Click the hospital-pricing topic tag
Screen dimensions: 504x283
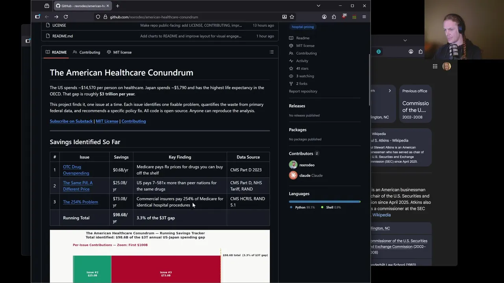(303, 27)
